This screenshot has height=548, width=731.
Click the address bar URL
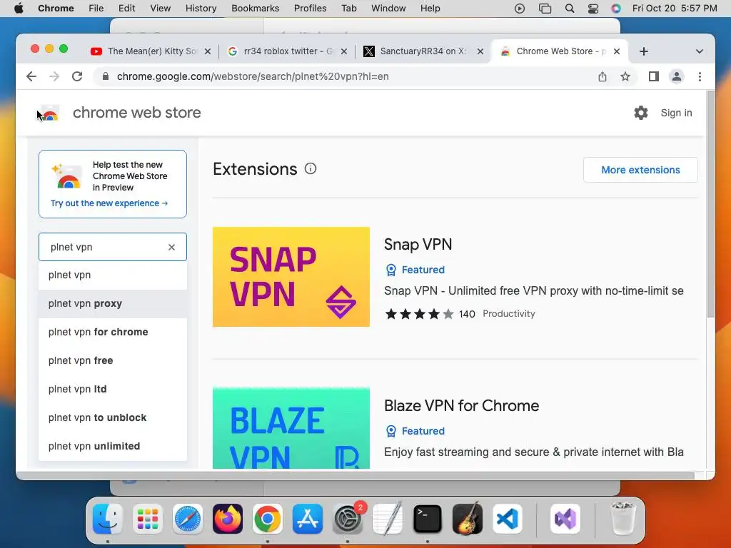pos(253,76)
